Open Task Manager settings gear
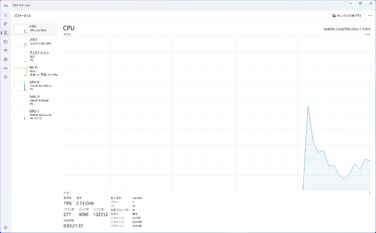 coord(6,227)
